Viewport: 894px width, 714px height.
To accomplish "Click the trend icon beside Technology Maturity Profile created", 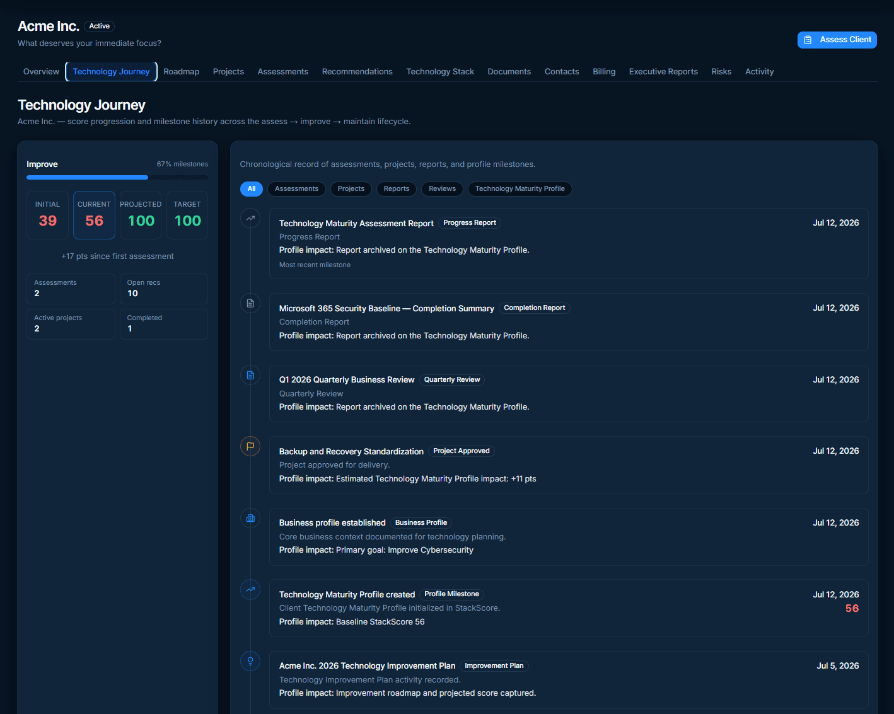I will pos(250,589).
